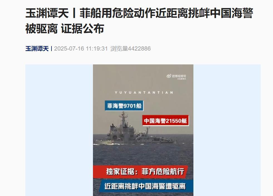273x196 pixels.
Task: Click the 浏览量4422886 view counter
Action: (131, 49)
